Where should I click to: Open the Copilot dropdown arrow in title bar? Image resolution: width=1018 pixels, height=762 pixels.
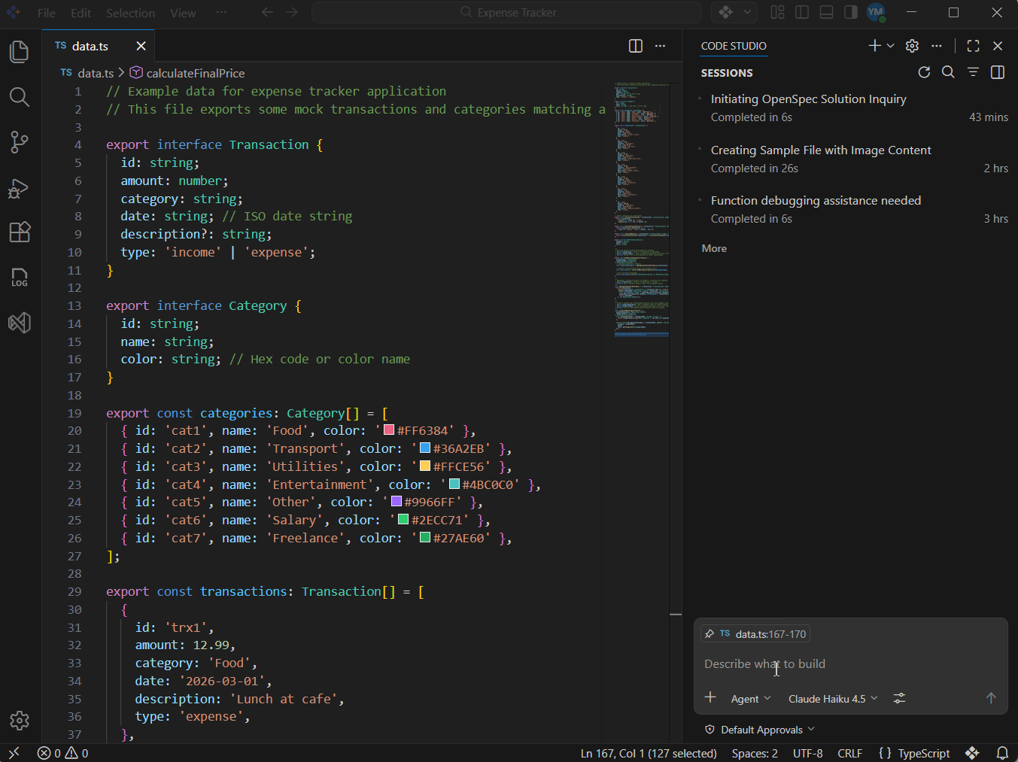pyautogui.click(x=747, y=12)
